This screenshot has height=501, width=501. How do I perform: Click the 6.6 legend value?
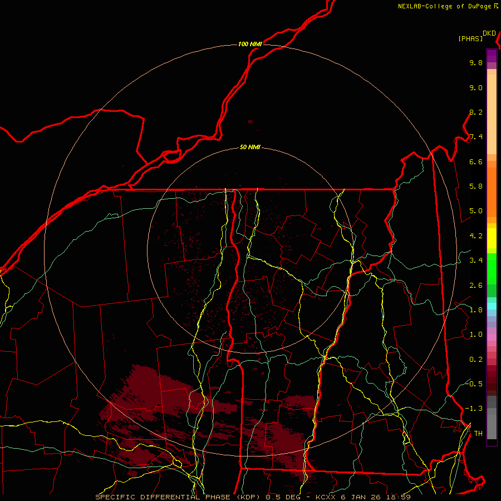pos(476,161)
